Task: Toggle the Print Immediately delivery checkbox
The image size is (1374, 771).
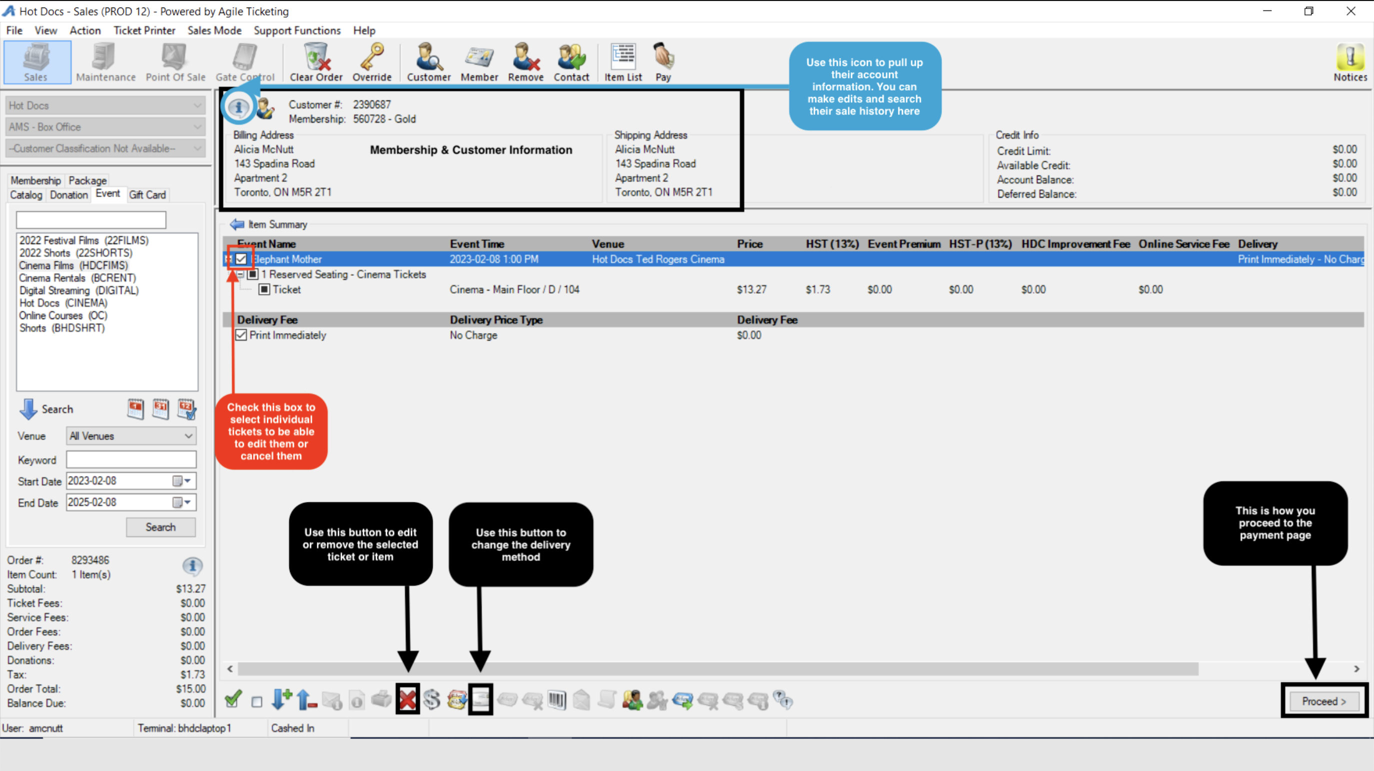Action: (241, 335)
